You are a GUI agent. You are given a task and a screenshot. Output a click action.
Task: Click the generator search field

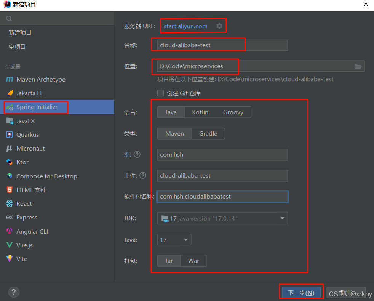[57, 19]
